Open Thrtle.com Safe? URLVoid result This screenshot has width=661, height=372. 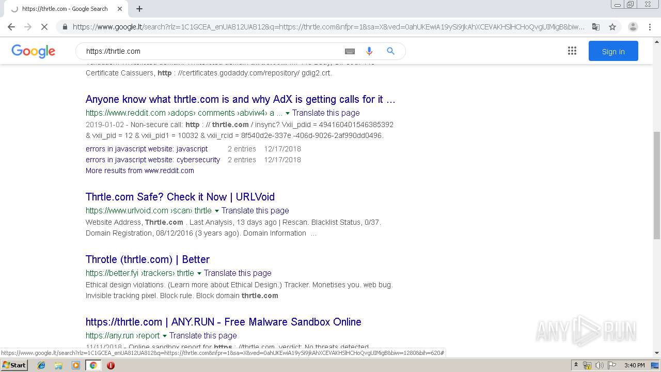[180, 197]
